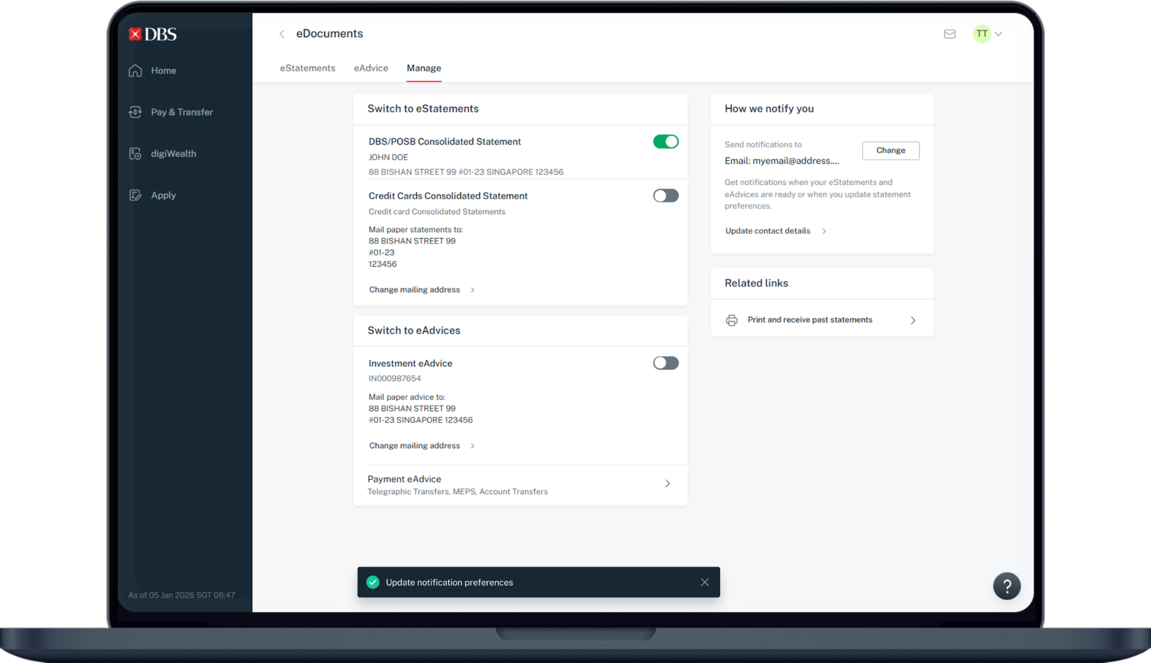1151x663 pixels.
Task: Open Home from the sidebar icon
Action: 135,70
